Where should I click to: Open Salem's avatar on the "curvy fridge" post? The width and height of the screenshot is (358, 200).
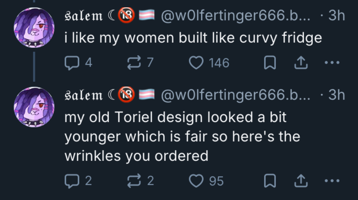[34, 28]
